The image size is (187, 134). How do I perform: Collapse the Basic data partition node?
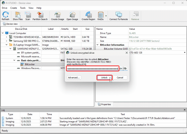[x=14, y=60]
